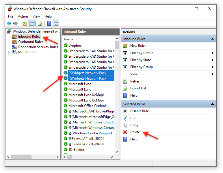Select @{Microsoft.Windows.Cortana rule
223x173 pixels.
(92, 128)
